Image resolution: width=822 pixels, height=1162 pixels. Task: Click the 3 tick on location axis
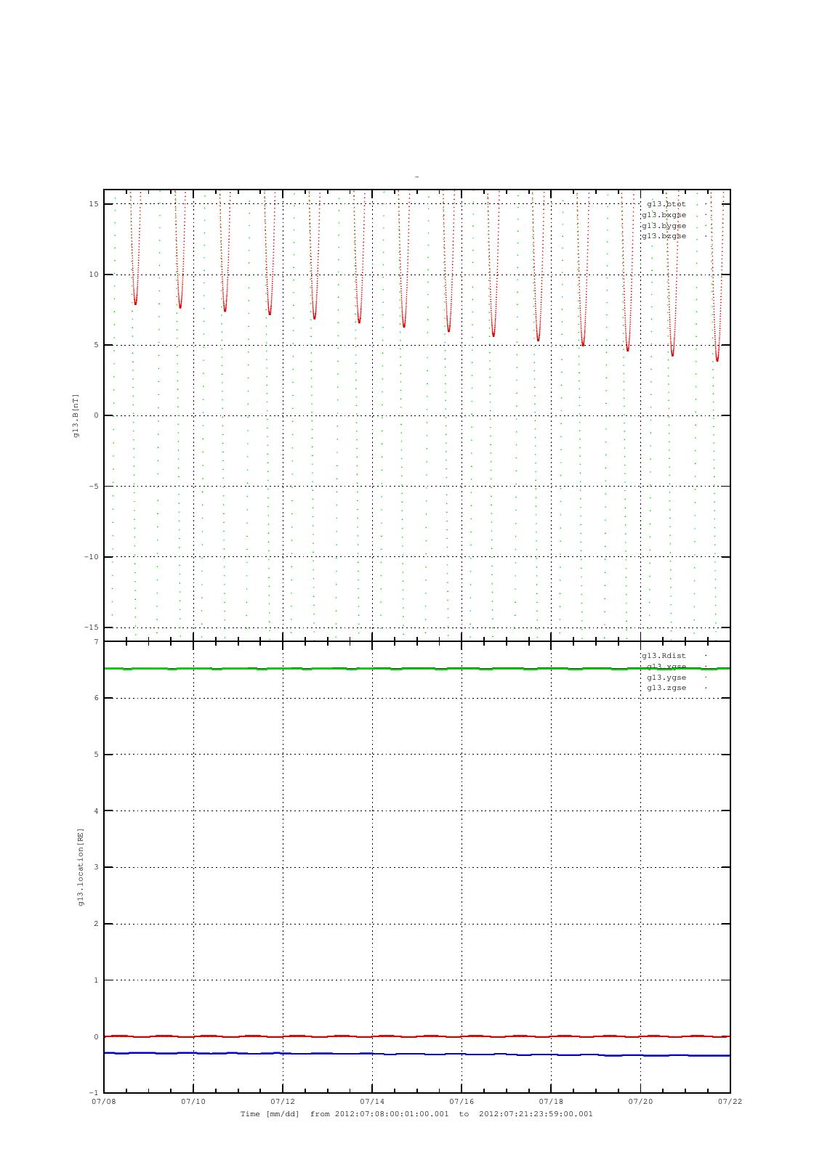tap(96, 867)
